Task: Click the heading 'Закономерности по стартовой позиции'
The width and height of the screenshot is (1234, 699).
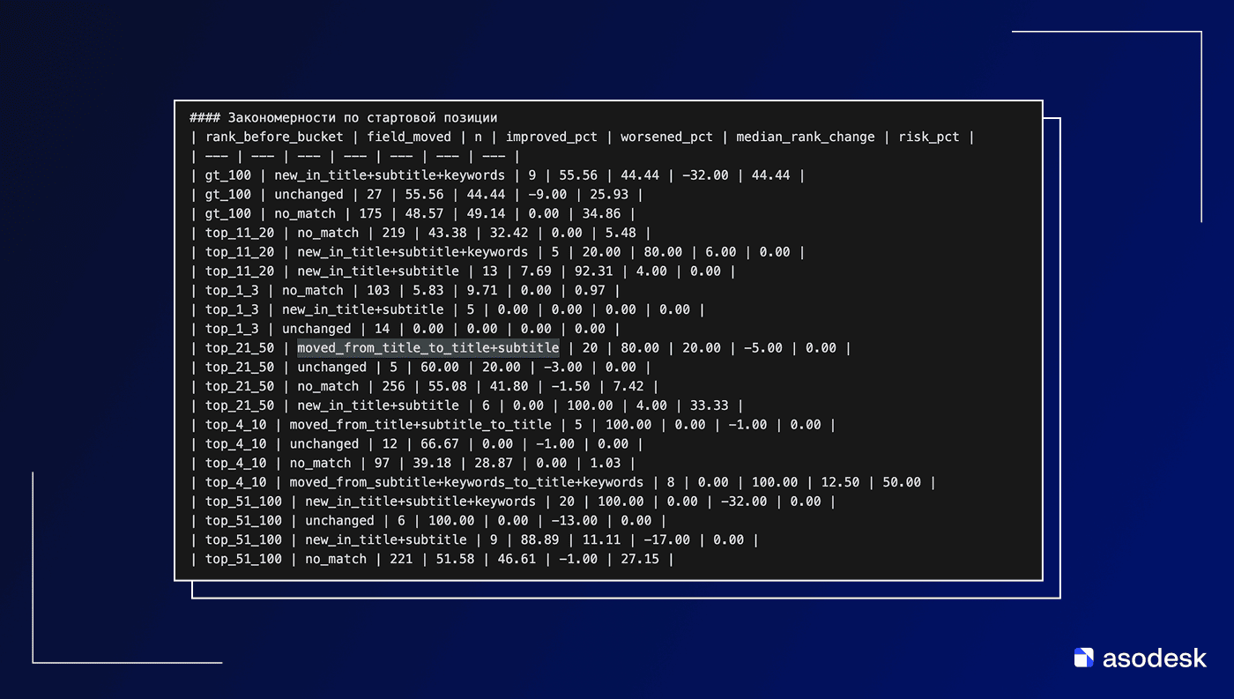Action: pyautogui.click(x=362, y=117)
